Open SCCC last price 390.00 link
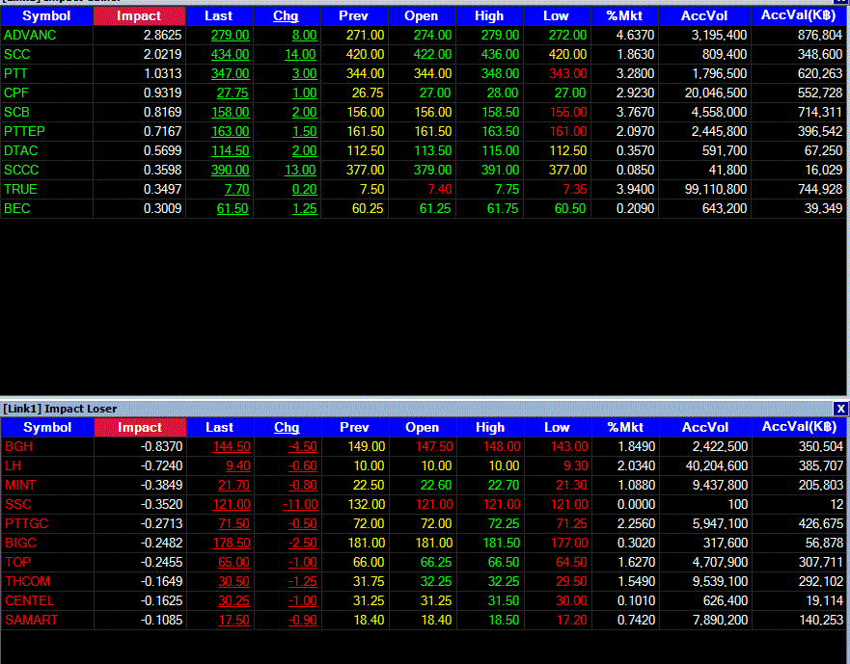The height and width of the screenshot is (664, 850). click(x=230, y=170)
